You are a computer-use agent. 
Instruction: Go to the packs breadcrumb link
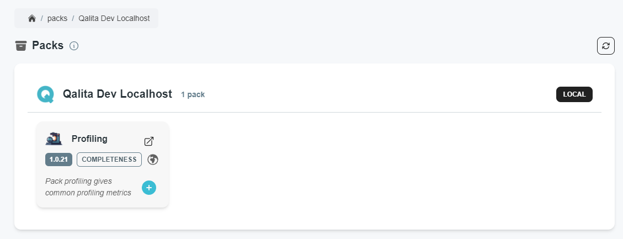(x=57, y=18)
